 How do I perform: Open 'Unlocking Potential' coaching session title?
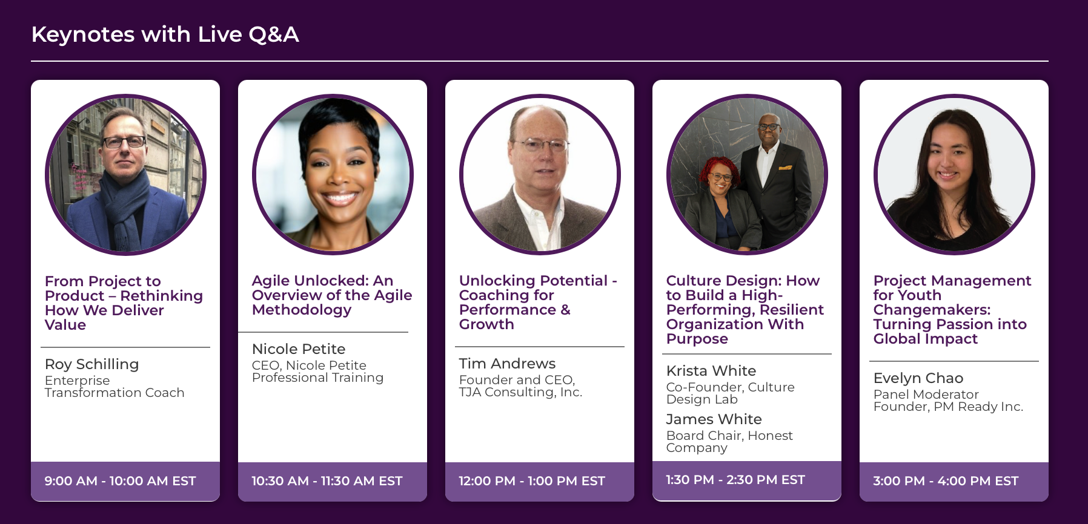click(537, 302)
